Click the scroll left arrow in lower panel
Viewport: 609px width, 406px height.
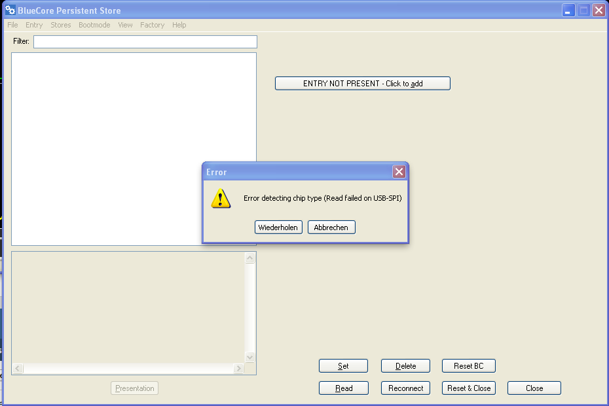pos(18,369)
